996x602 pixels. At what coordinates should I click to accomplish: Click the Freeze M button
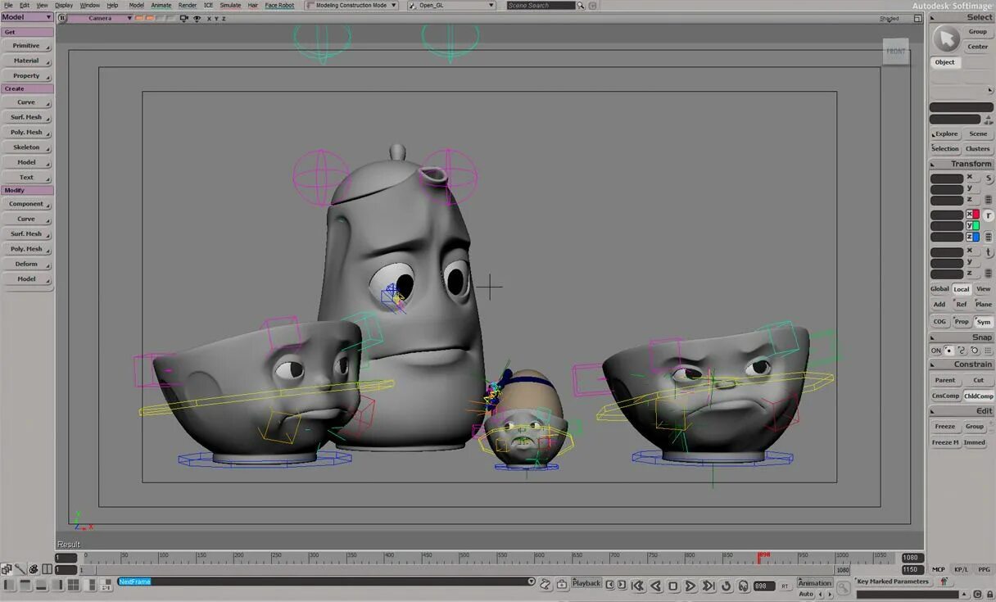(944, 442)
